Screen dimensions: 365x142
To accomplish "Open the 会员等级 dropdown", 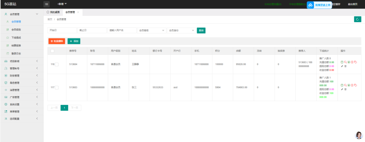I will coord(152,31).
